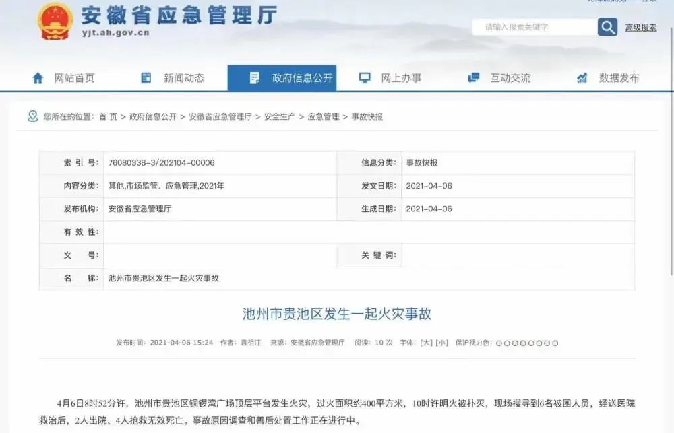
Task: Click the location pin icon before 您所在的位置
Action: (32, 116)
